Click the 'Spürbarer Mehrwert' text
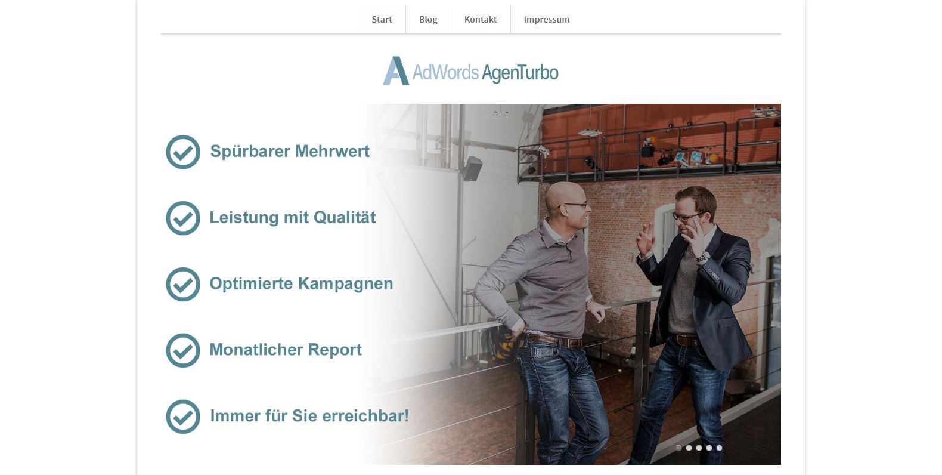The image size is (942, 475). click(290, 152)
